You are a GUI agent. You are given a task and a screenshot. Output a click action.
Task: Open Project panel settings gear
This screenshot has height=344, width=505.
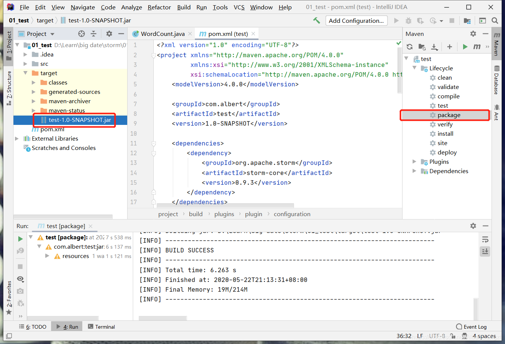[x=109, y=34]
